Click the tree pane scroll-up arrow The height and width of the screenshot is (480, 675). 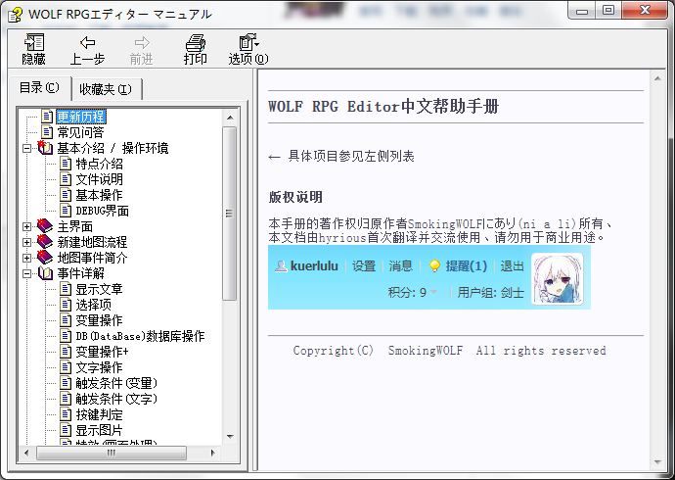tap(230, 118)
